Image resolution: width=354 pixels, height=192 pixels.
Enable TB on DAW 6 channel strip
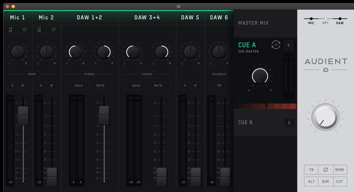219,86
